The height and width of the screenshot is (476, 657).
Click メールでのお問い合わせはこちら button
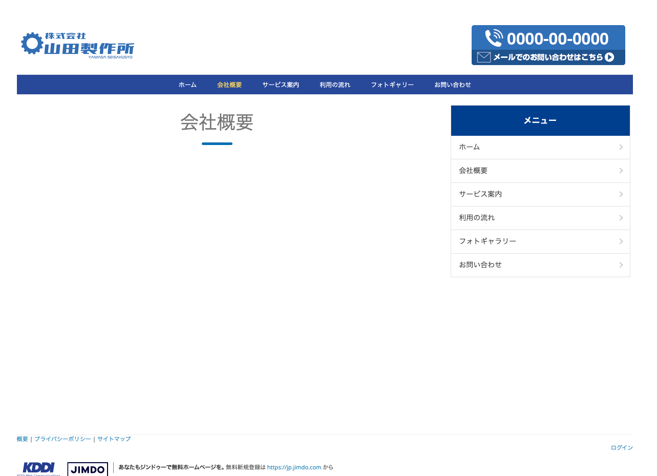(x=548, y=57)
